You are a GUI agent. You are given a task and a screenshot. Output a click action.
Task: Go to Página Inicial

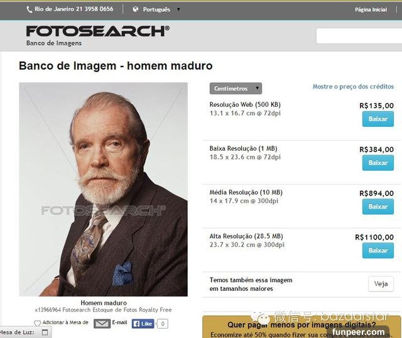tap(371, 9)
